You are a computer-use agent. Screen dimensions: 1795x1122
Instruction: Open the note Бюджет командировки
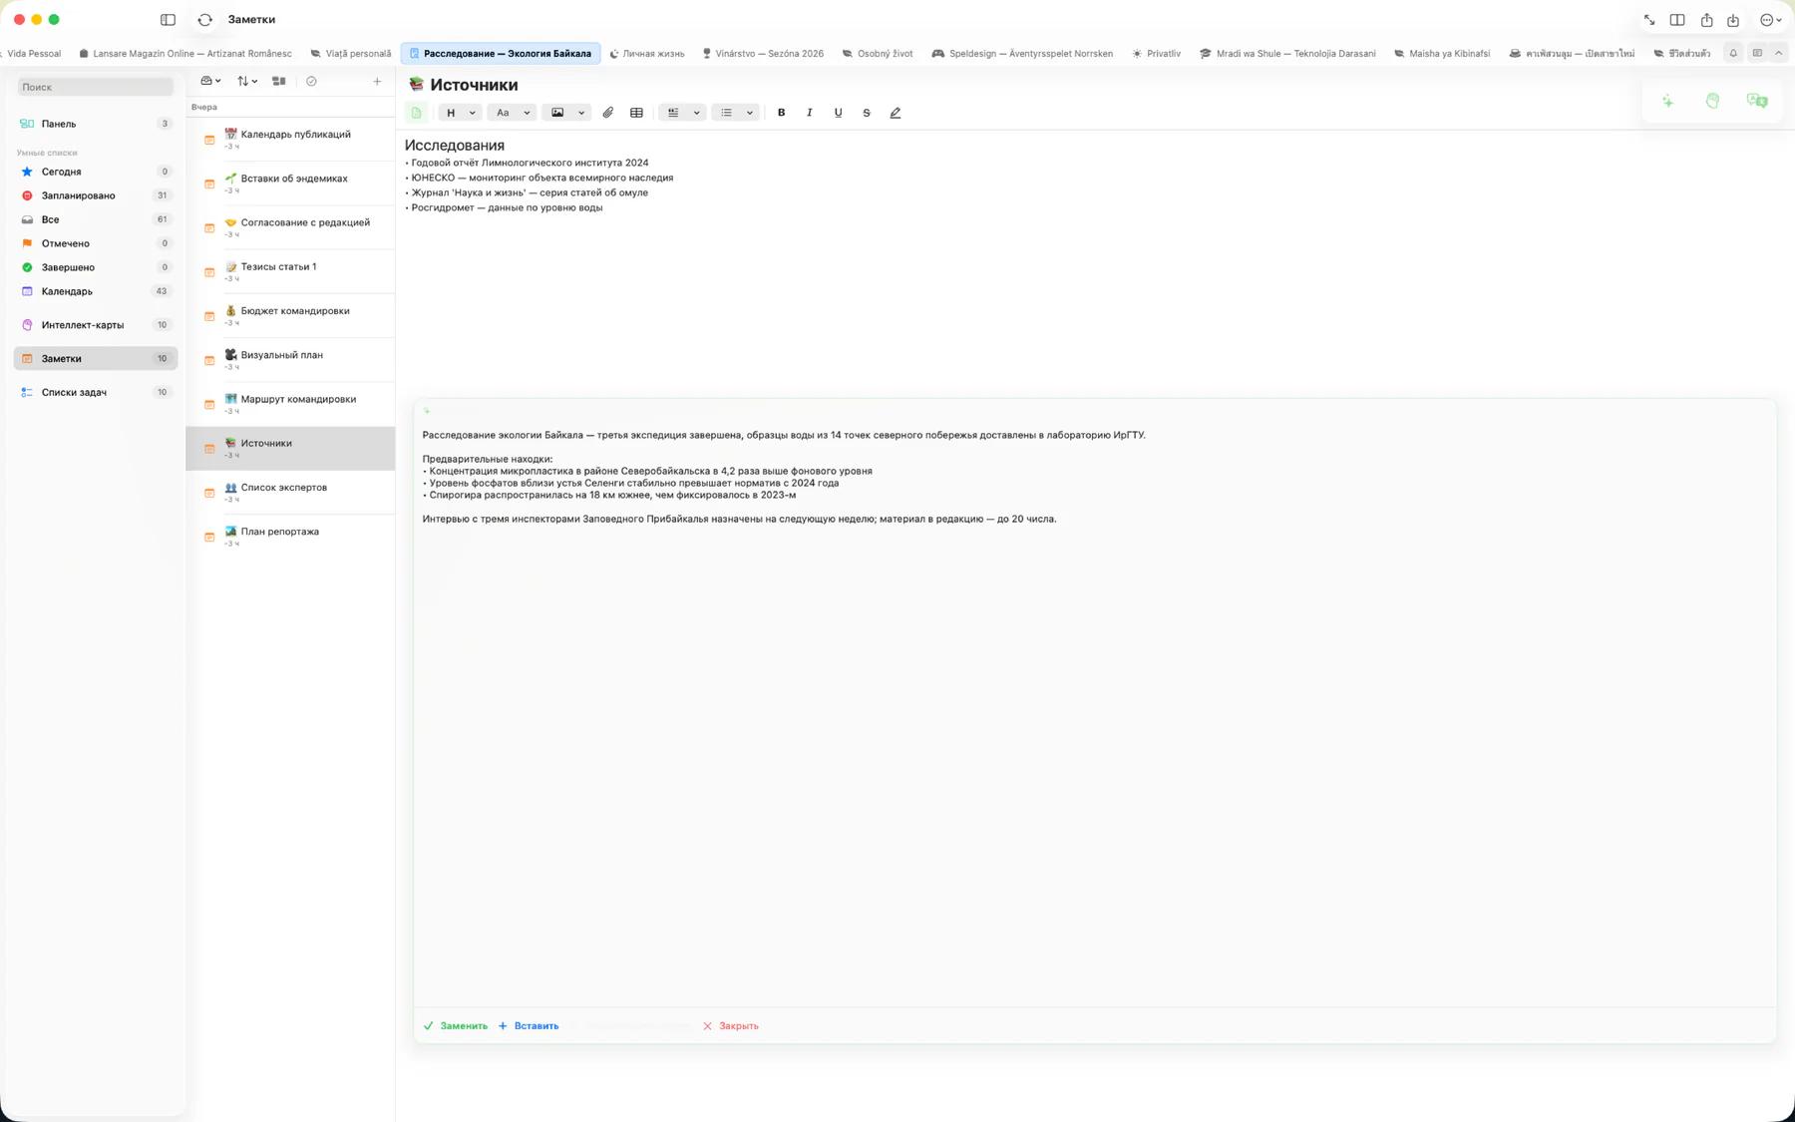click(x=291, y=316)
